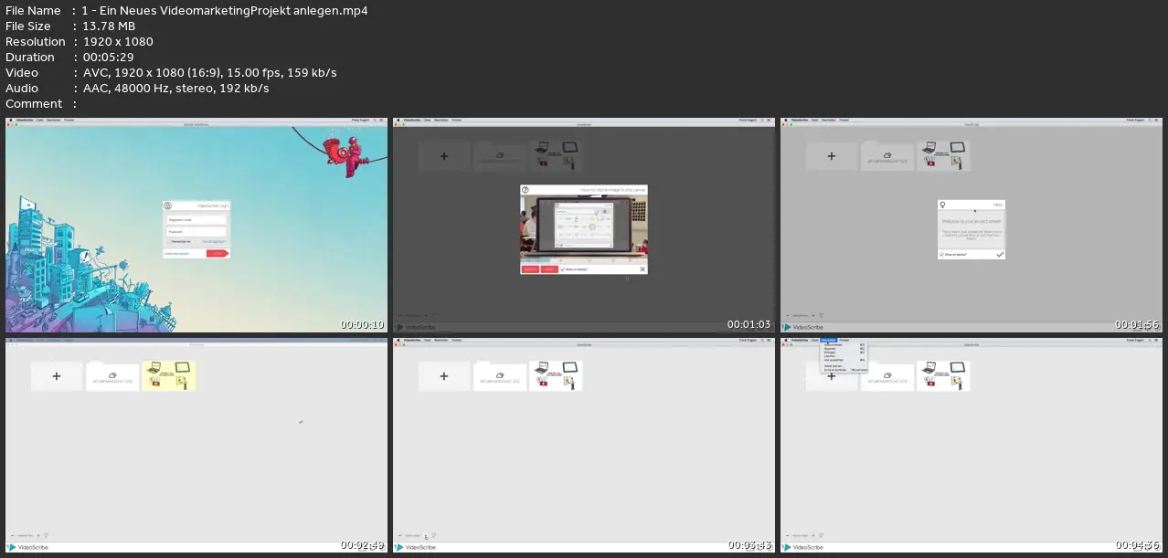This screenshot has height=558, width=1168.
Task: Open the Trouble logging in link
Action: tap(214, 241)
